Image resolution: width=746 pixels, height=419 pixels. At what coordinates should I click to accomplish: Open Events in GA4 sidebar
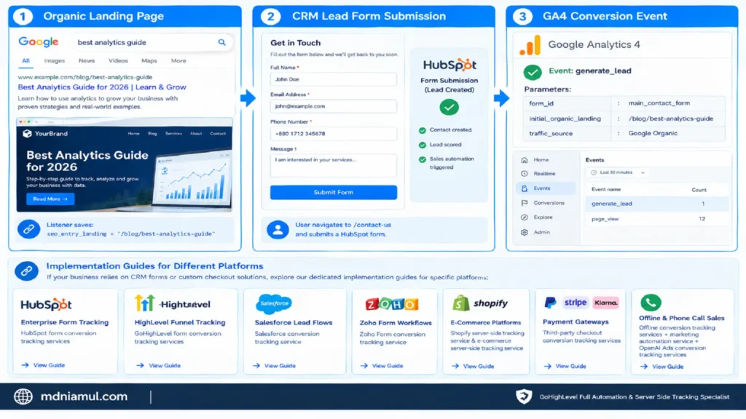click(545, 188)
